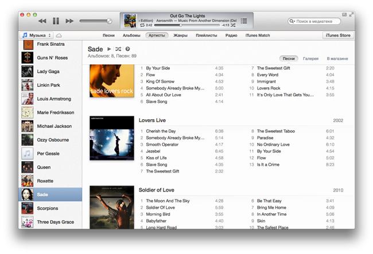373x254 pixels.
Task: Click the rewind previous track button
Action: point(42,21)
